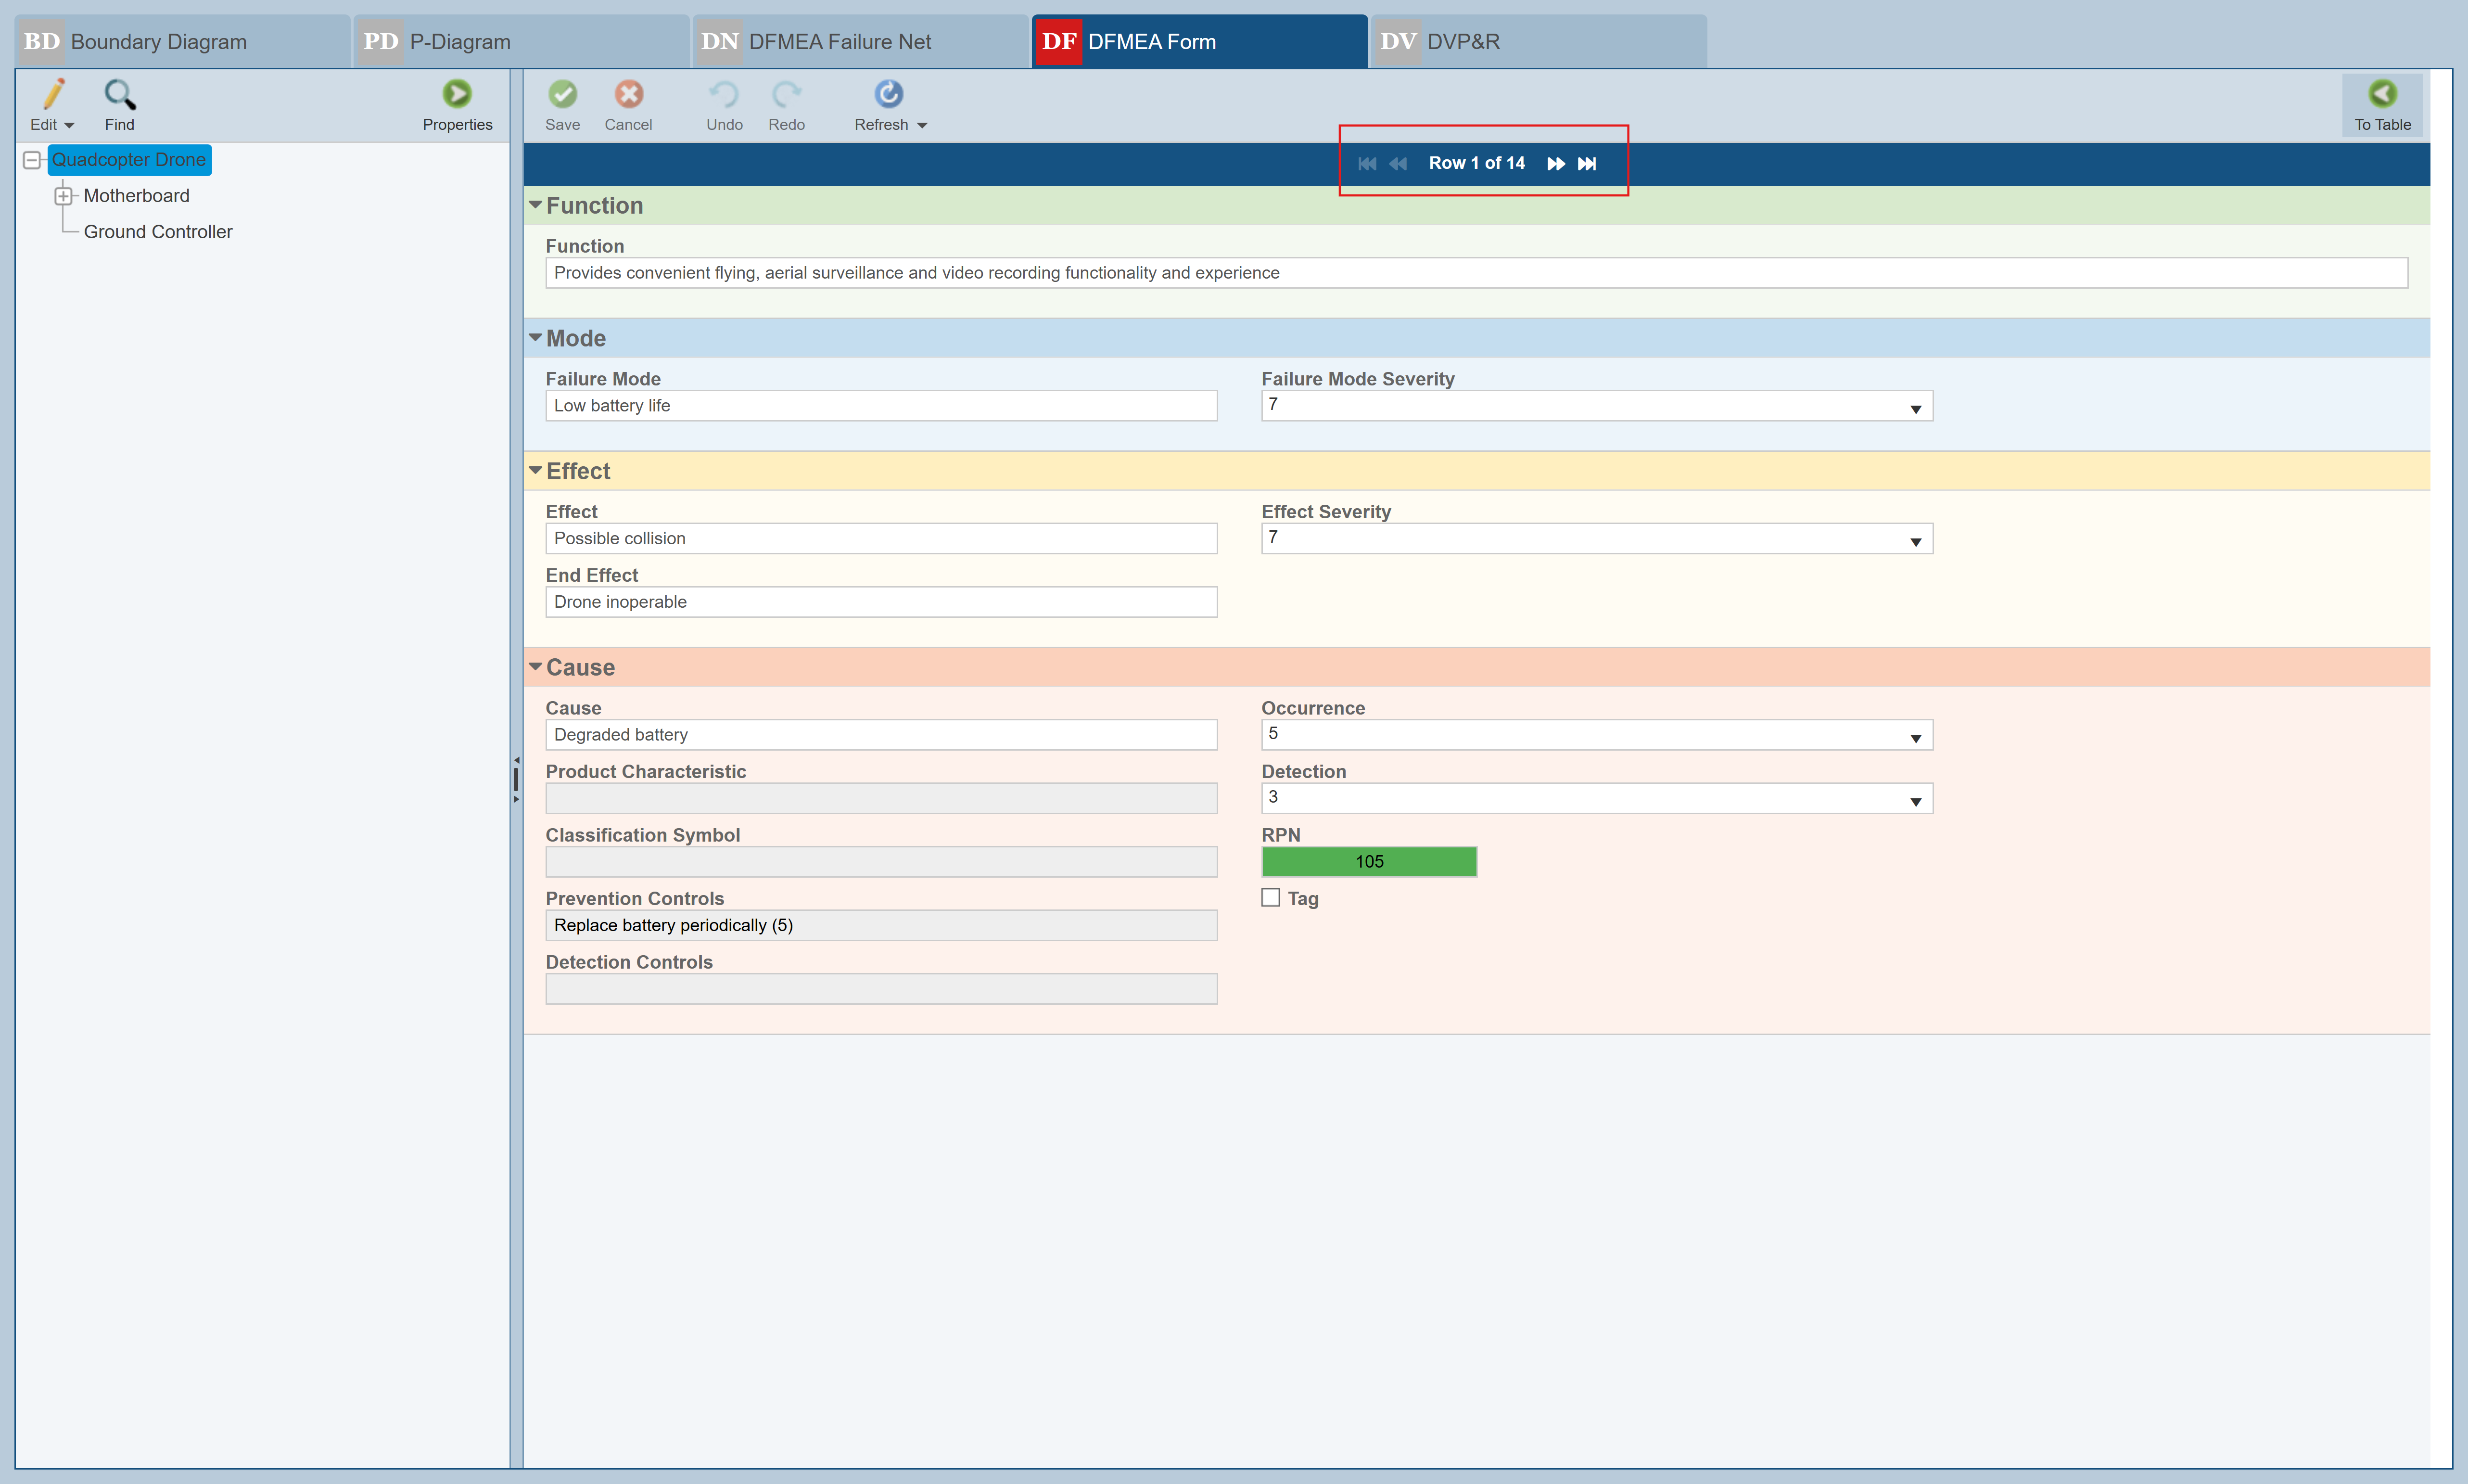Click the green RPN 105 indicator
This screenshot has height=1484, width=2468.
tap(1368, 862)
